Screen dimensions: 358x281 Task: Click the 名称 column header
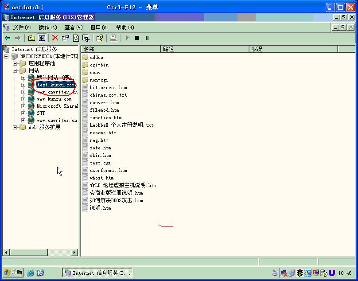pyautogui.click(x=120, y=49)
